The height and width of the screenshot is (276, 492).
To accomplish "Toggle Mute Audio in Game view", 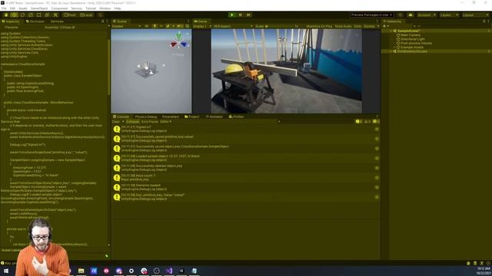I will pos(344,26).
